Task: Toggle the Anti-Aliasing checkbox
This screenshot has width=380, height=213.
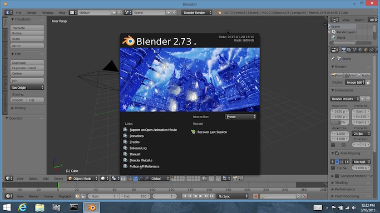Action: pos(337,153)
